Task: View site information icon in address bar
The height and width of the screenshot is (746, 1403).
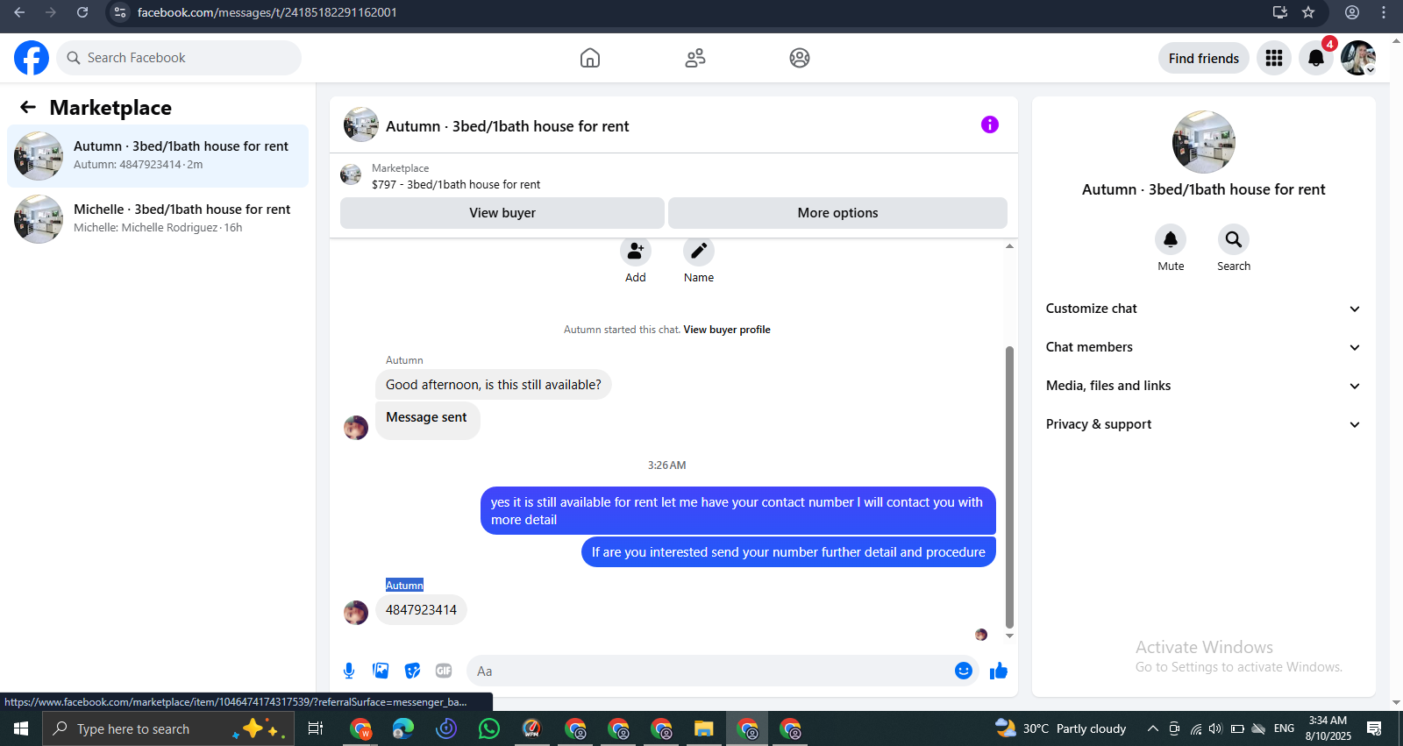Action: coord(120,12)
